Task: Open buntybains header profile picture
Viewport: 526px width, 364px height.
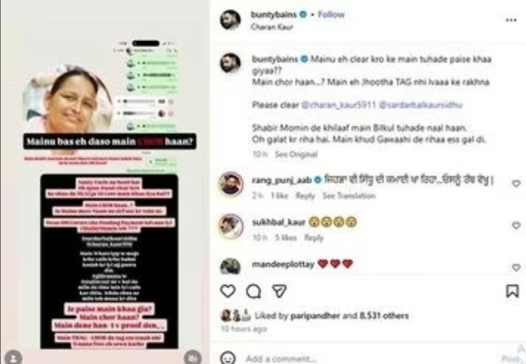Action: (230, 20)
